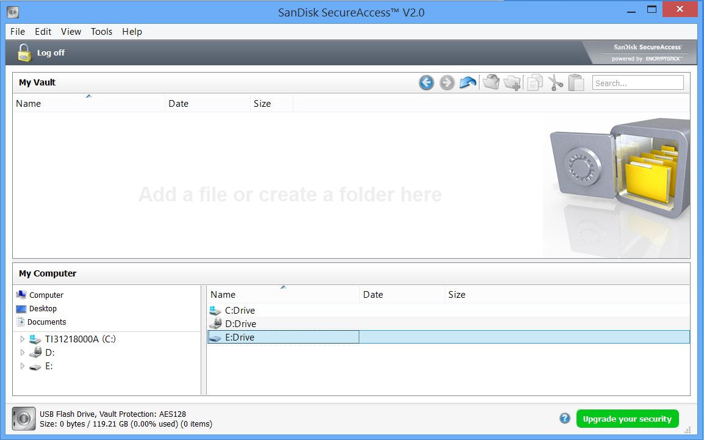Expand the E: drive tree node
704x440 pixels.
point(23,366)
